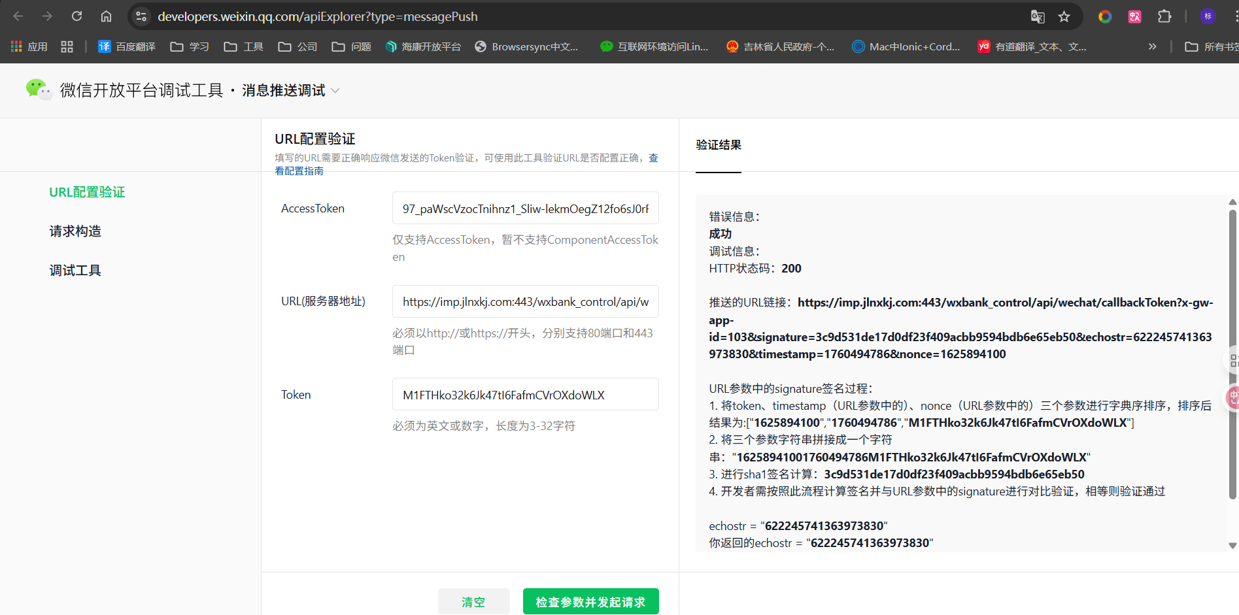This screenshot has height=615, width=1239.
Task: Focus the AccessToken input field
Action: 526,208
